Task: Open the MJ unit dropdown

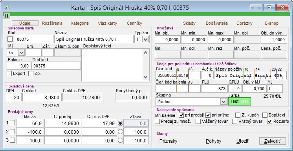Action: [x=21, y=53]
